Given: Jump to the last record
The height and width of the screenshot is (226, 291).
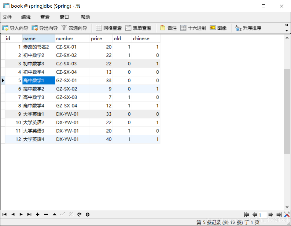Looking at the screenshot, I should [x=29, y=214].
